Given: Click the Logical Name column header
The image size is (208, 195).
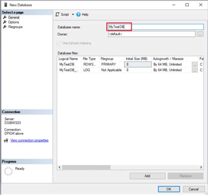Looking at the screenshot, I should pos(69,59).
